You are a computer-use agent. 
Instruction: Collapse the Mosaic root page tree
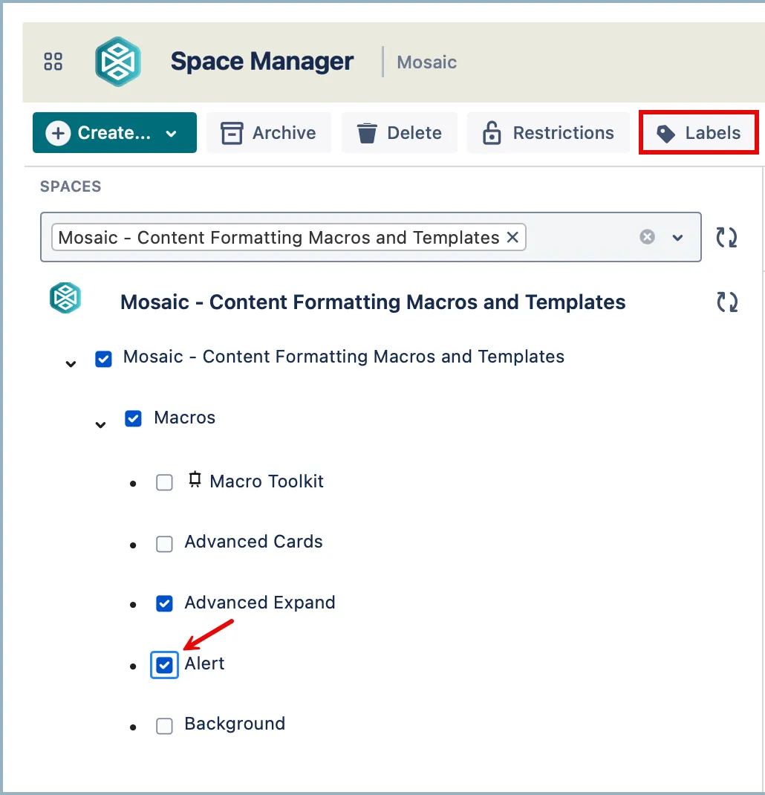[x=71, y=363]
